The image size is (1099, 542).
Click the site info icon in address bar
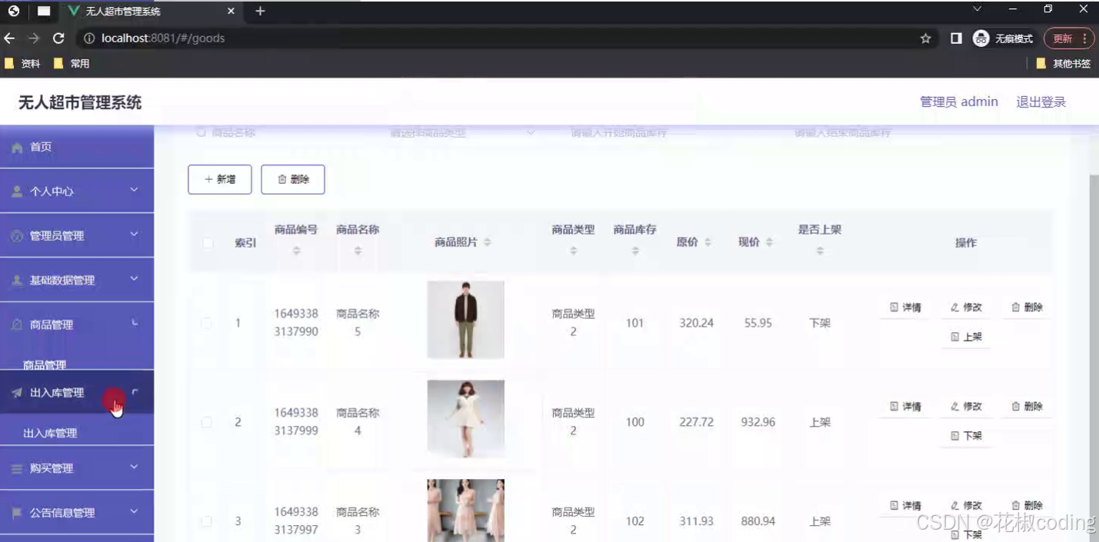point(89,38)
